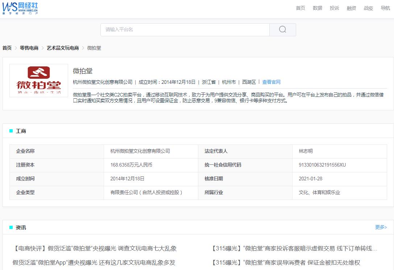Open the 数据 menu item

[317, 8]
